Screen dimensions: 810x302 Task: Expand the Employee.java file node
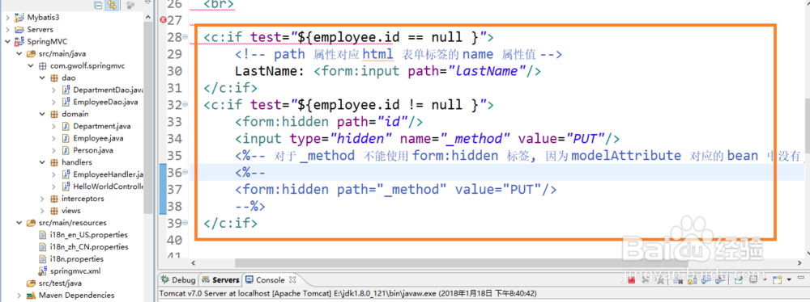click(x=54, y=138)
